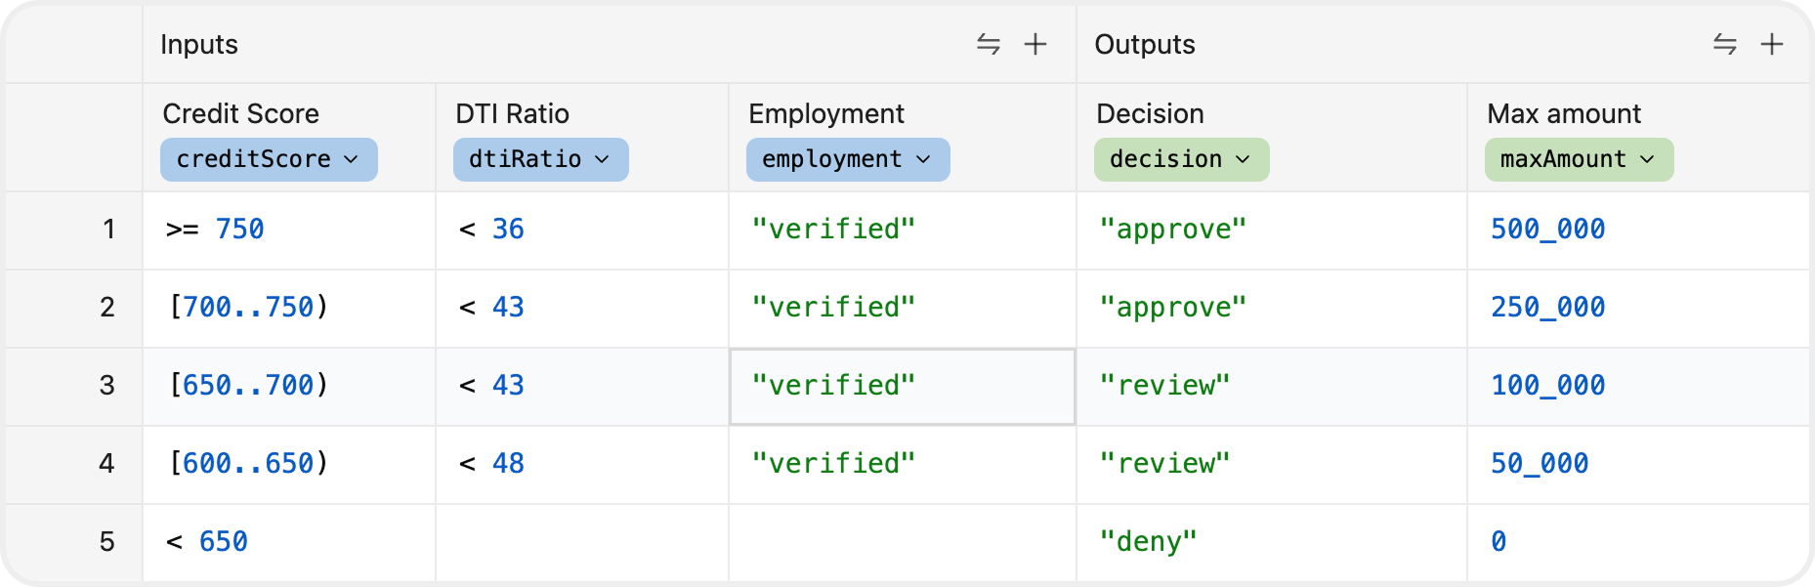The height and width of the screenshot is (587, 1815).
Task: Click the empty Employment cell in row 5
Action: pos(903,542)
